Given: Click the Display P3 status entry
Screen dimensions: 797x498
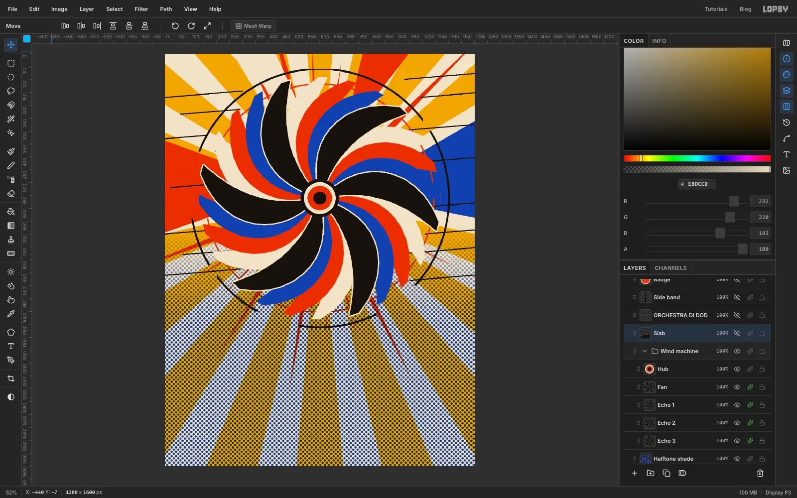Looking at the screenshot, I should pos(778,493).
